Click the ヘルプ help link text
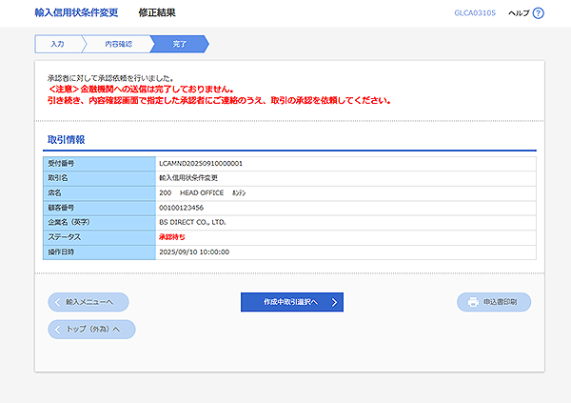 [519, 13]
